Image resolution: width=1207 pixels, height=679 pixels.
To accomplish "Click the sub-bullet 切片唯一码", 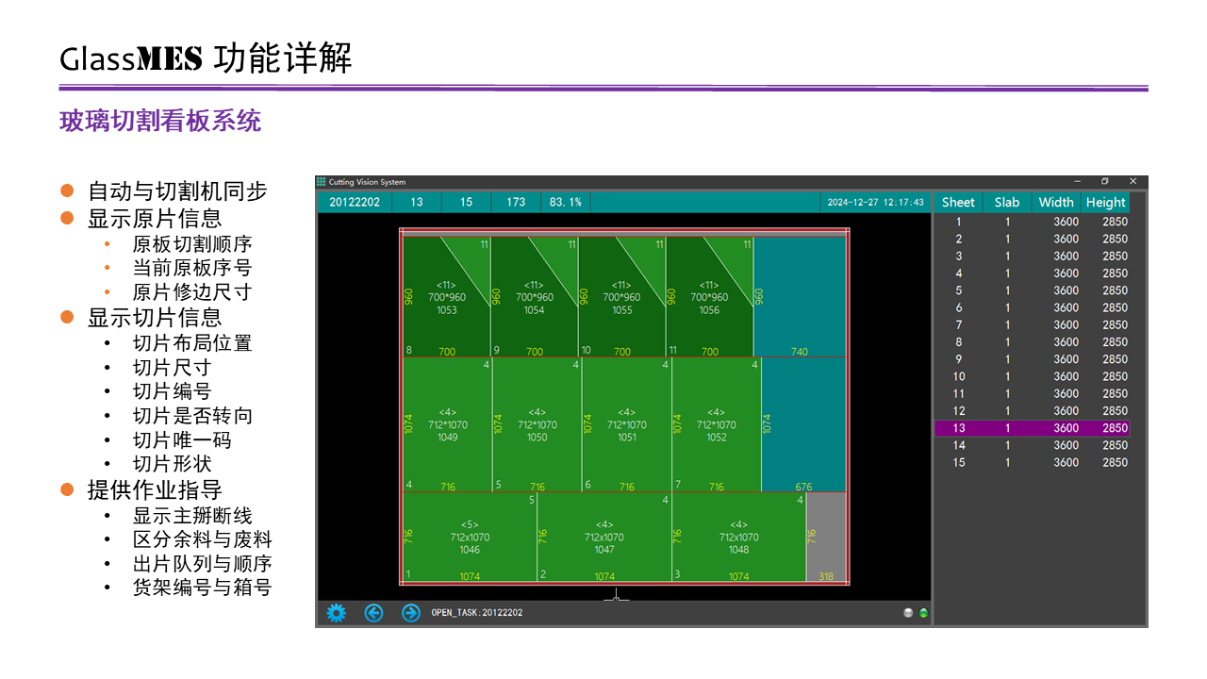I will (x=181, y=439).
